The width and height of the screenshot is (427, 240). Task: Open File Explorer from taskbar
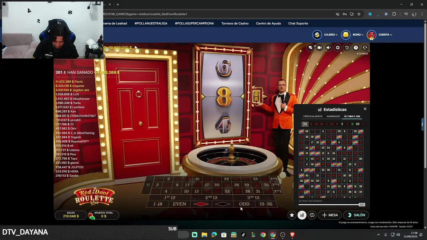204,235
